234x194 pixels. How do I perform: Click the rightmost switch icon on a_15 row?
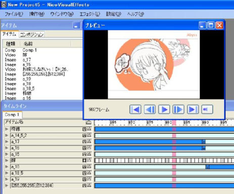(89, 154)
